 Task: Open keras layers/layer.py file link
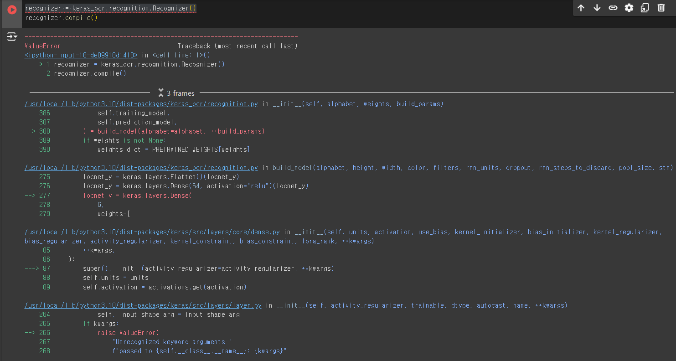pyautogui.click(x=143, y=305)
